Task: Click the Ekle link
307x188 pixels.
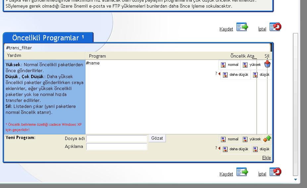Action: click(x=266, y=158)
